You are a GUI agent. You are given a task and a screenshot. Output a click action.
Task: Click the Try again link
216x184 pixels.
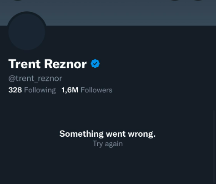(108, 144)
